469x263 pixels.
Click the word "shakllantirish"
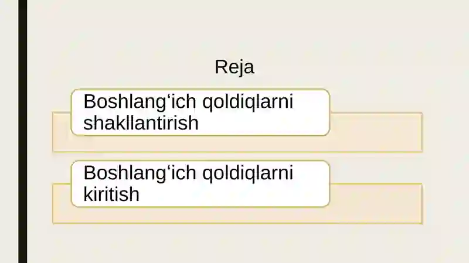point(141,123)
